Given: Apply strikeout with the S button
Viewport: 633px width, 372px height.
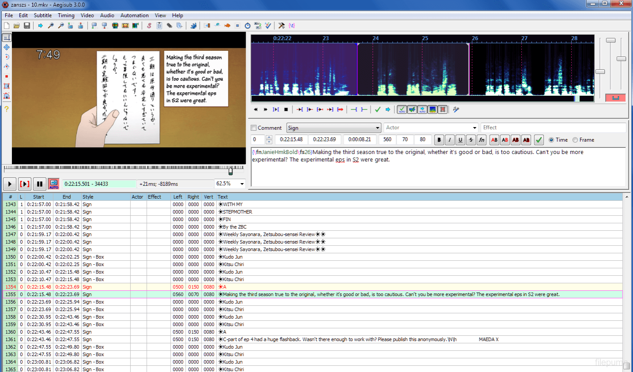Looking at the screenshot, I should 471,140.
